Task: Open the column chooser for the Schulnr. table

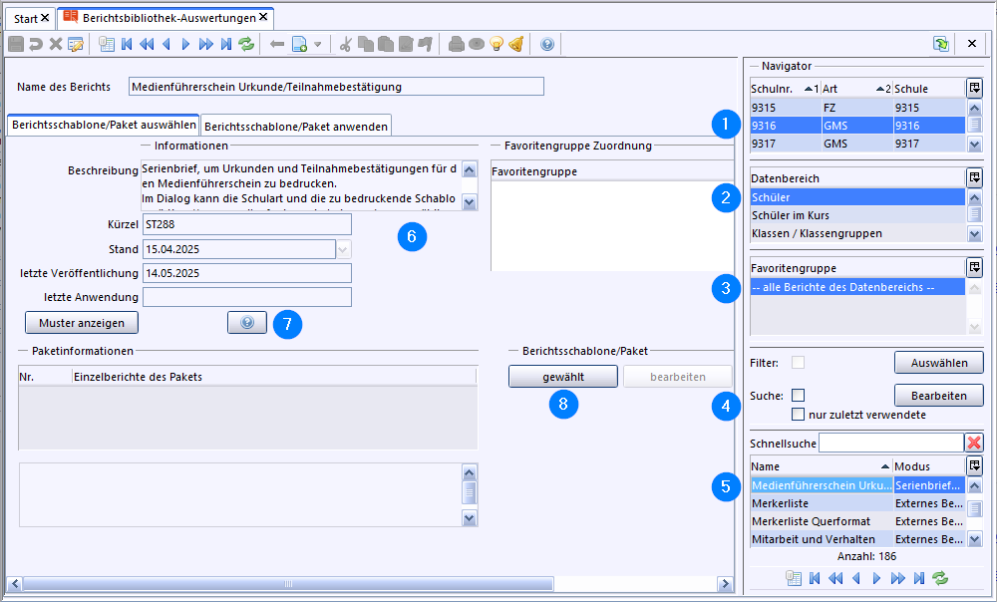Action: [x=975, y=88]
